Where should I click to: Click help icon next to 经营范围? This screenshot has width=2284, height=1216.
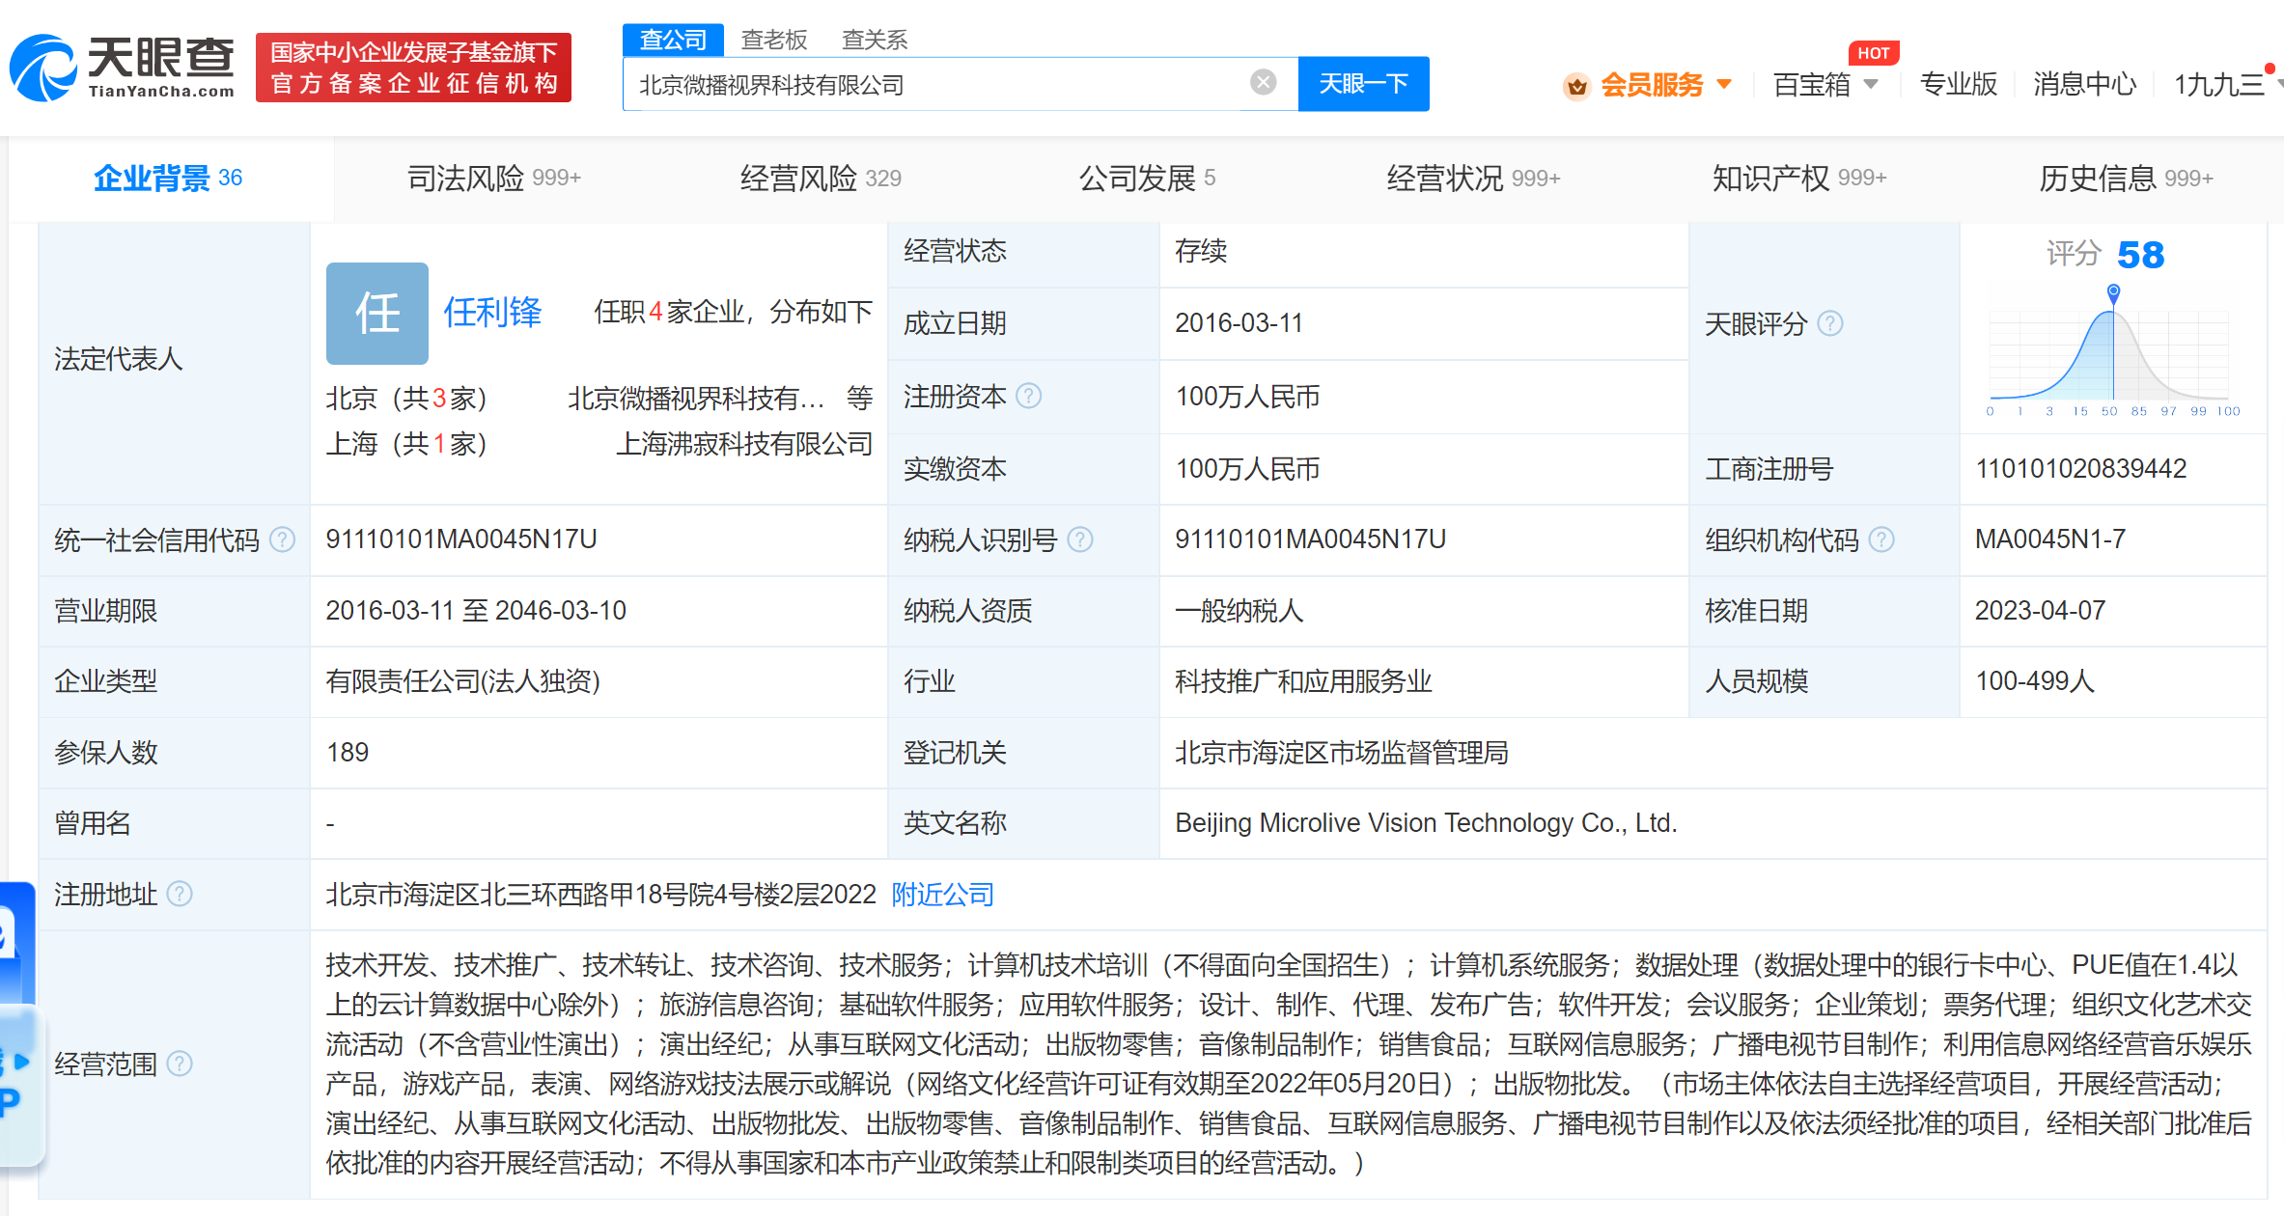180,1064
